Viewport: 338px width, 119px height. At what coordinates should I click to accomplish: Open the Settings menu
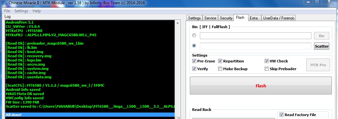click(x=21, y=11)
